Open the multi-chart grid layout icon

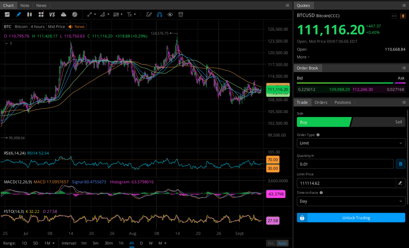click(41, 14)
